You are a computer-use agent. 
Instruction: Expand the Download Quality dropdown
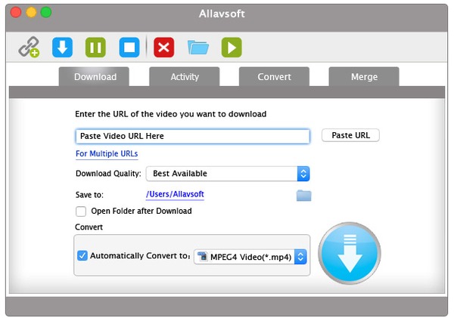coord(228,174)
